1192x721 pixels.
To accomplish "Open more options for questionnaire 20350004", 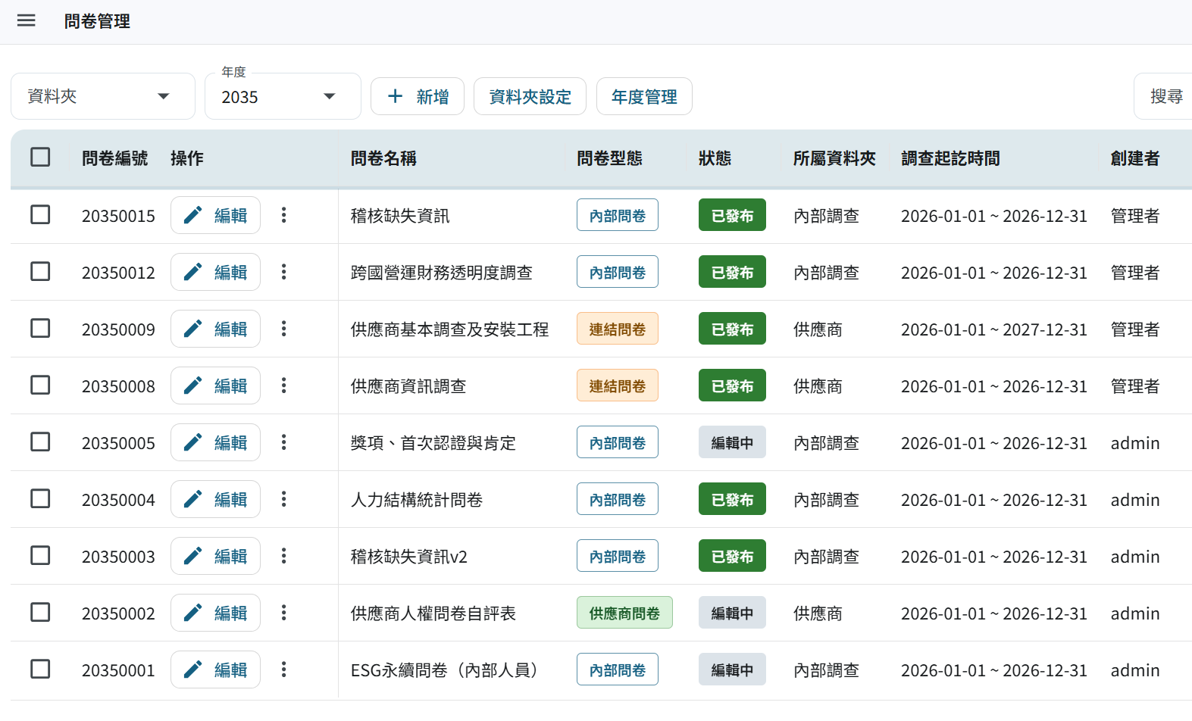I will 283,499.
